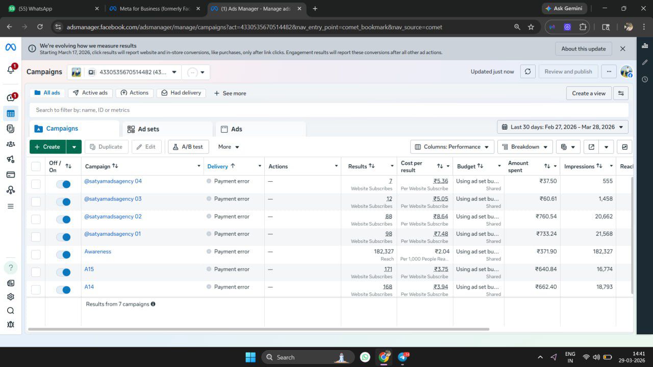Open the Breakdown dropdown
This screenshot has height=367, width=653.
[525, 147]
